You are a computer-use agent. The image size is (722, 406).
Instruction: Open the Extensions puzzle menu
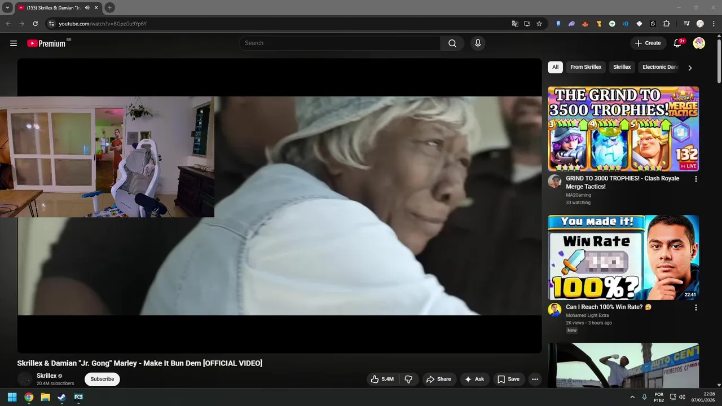(x=666, y=24)
